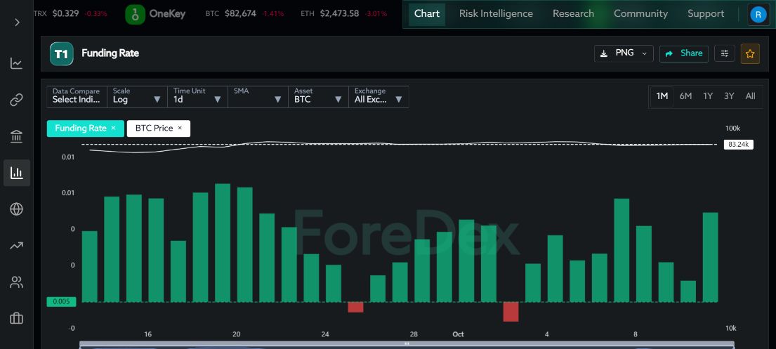Screen dimensions: 776x349
Task: Open the Scale Log dropdown
Action: coord(137,96)
